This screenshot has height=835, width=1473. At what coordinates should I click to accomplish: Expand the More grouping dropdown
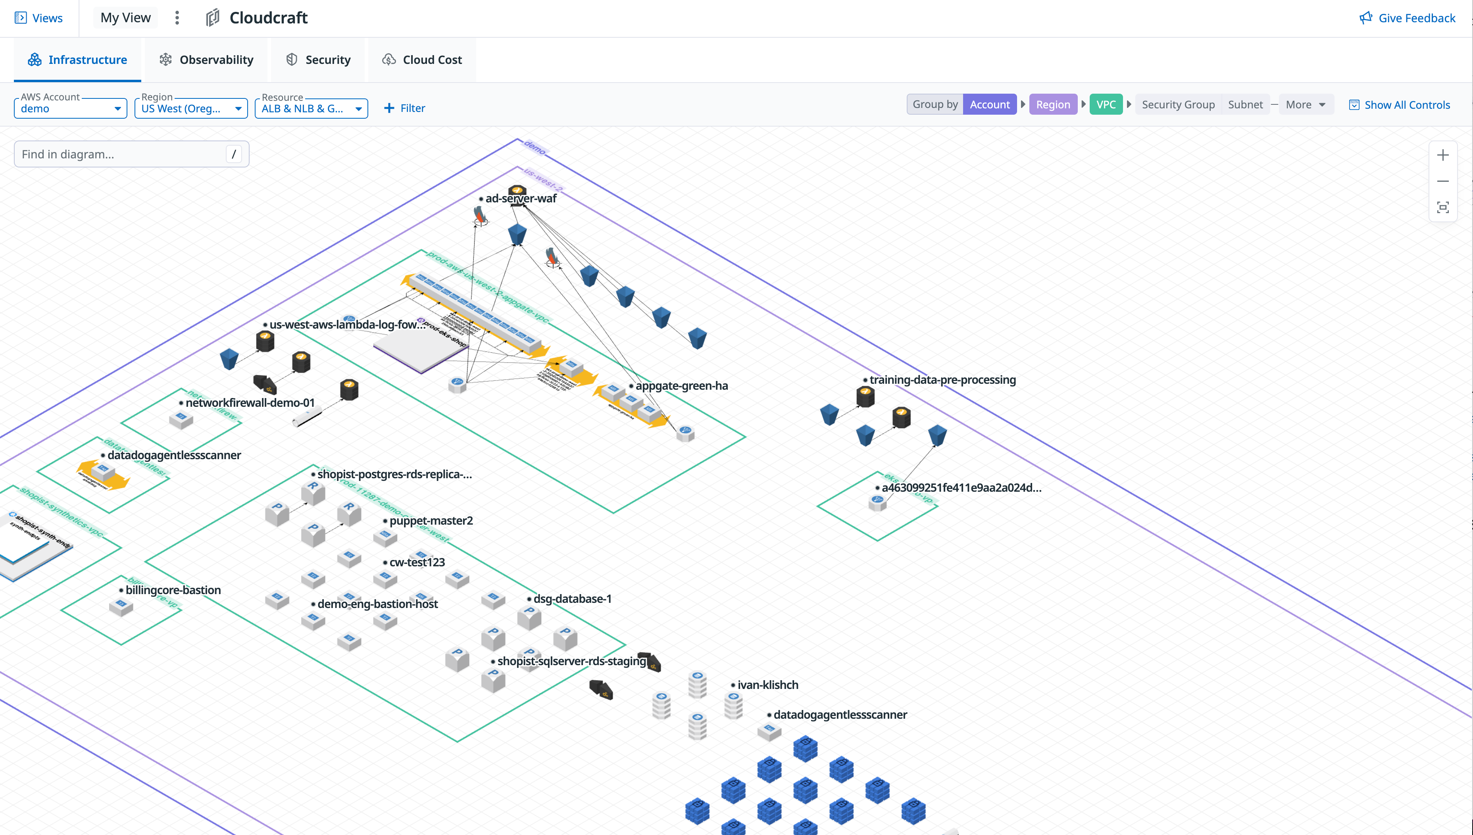[x=1306, y=104]
